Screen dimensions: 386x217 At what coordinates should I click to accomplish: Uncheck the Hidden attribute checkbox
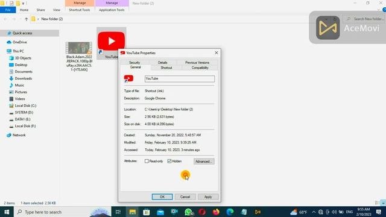pyautogui.click(x=169, y=161)
